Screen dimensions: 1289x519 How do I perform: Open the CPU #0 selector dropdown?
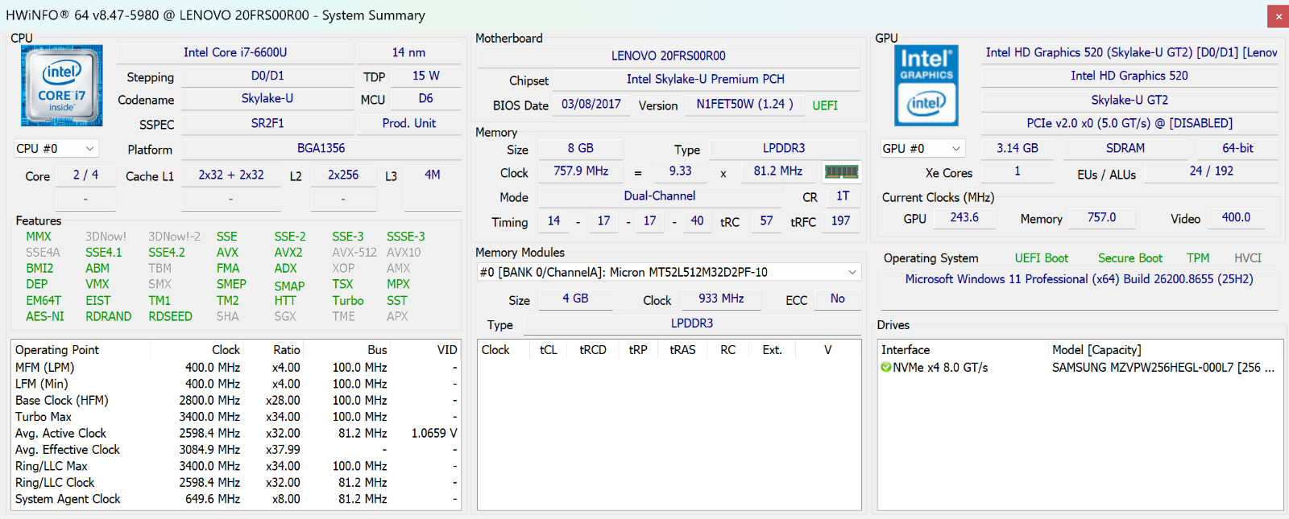coord(56,149)
